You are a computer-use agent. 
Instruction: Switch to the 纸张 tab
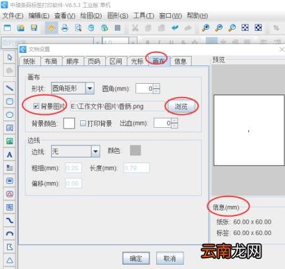pos(30,61)
